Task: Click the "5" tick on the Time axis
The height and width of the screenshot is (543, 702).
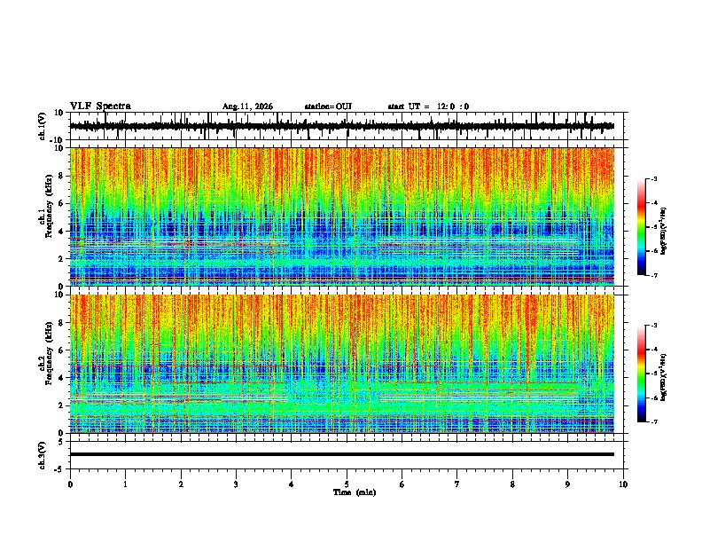Action: [347, 484]
